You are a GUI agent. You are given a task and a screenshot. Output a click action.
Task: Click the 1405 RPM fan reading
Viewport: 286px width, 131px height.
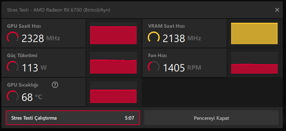pos(182,68)
